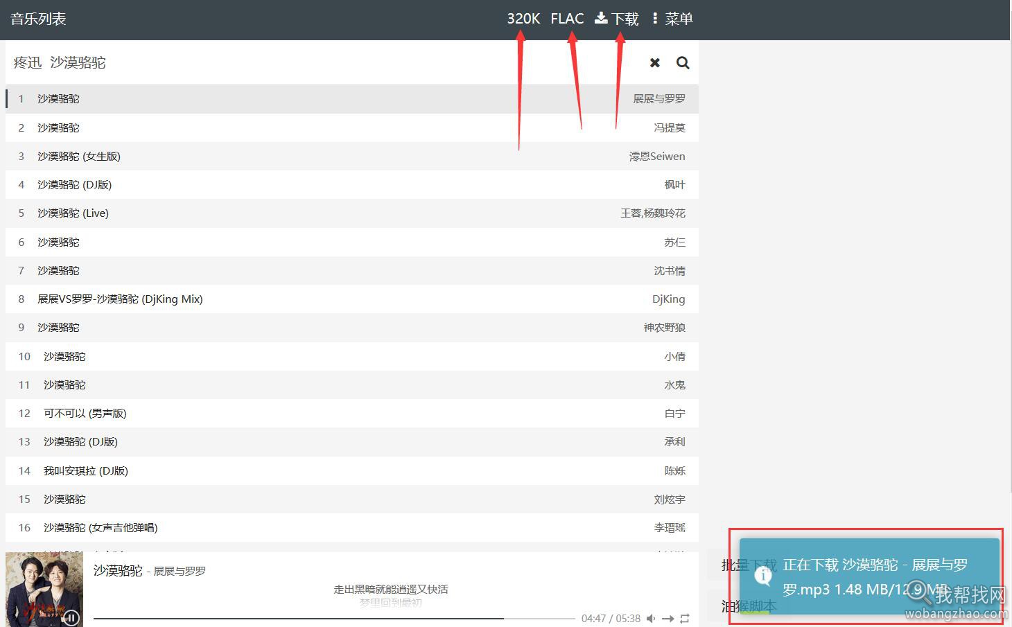Click the 音乐列表 title

pos(38,19)
